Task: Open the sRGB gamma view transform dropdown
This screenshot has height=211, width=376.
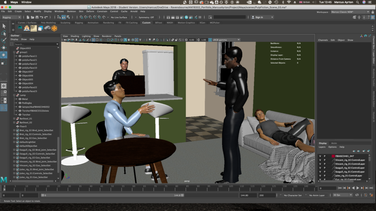Action: [x=226, y=40]
